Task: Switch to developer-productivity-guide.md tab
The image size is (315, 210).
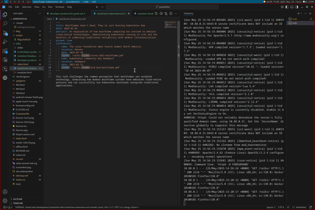Action: coord(67,14)
